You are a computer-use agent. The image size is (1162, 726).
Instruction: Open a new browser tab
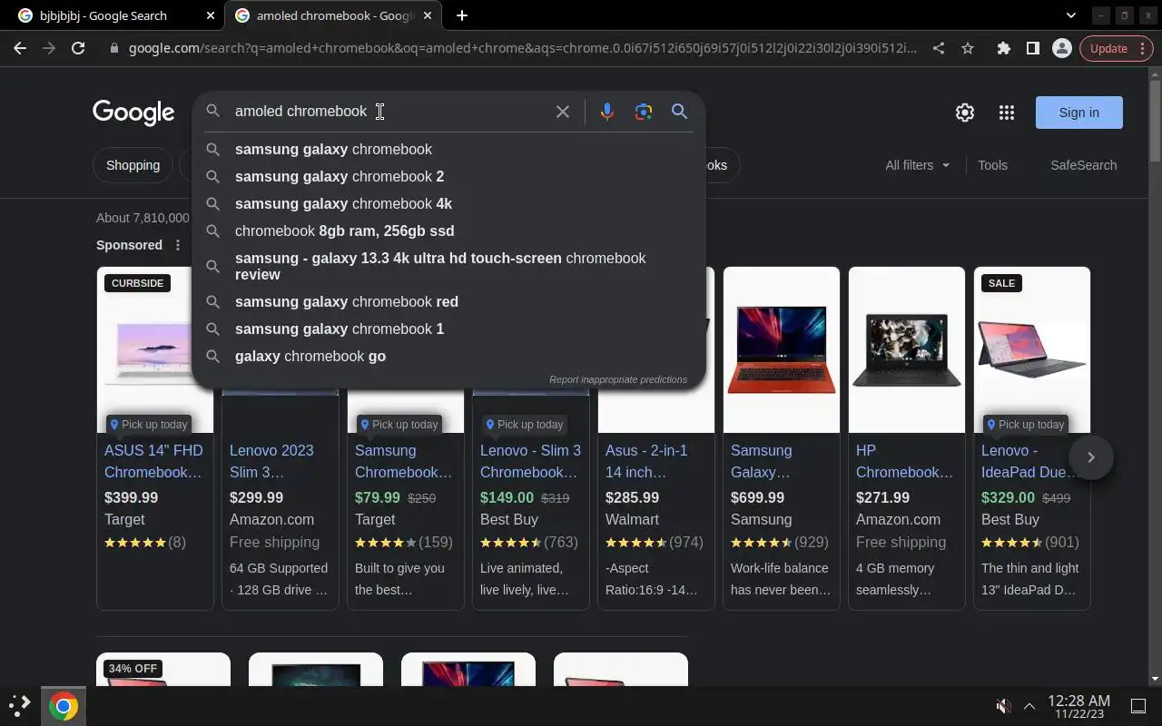pyautogui.click(x=461, y=15)
